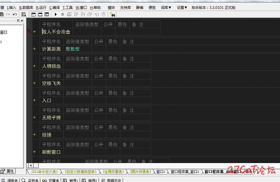Screen dimensions: 280x182
Task: Open the C.编译 menu
Action: 54,7
